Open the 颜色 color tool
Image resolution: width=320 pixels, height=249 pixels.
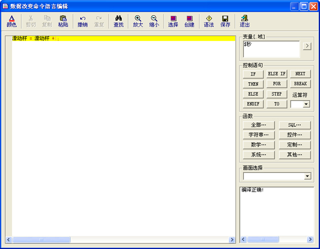pyautogui.click(x=12, y=21)
